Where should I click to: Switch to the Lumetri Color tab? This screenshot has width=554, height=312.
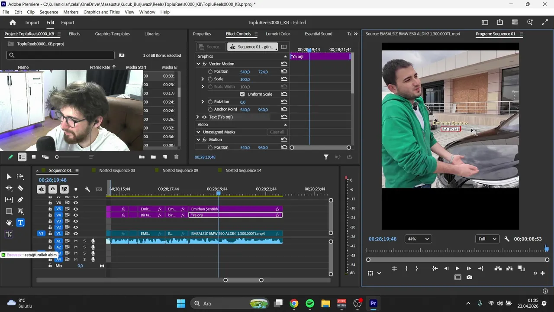(x=278, y=34)
